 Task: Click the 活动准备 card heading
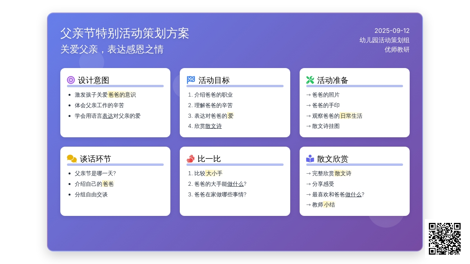333,80
